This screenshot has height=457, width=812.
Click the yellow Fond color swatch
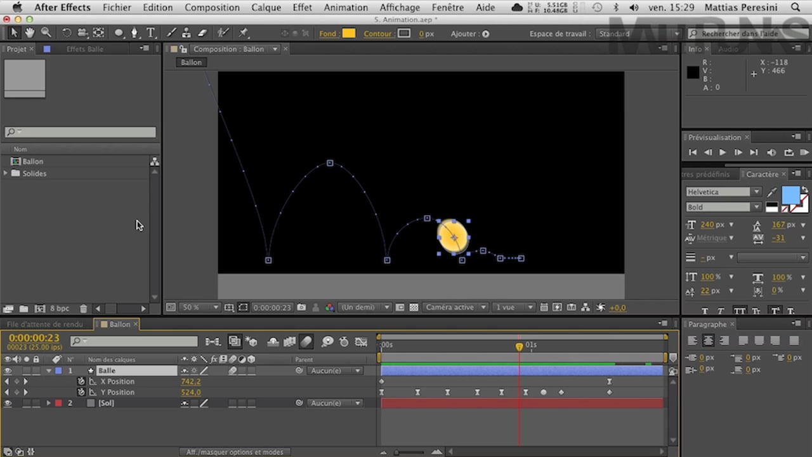pos(349,33)
